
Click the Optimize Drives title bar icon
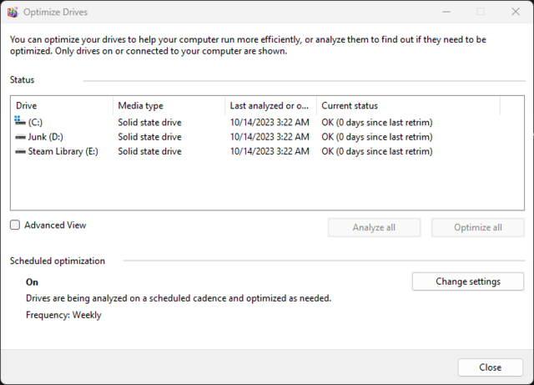click(x=13, y=13)
